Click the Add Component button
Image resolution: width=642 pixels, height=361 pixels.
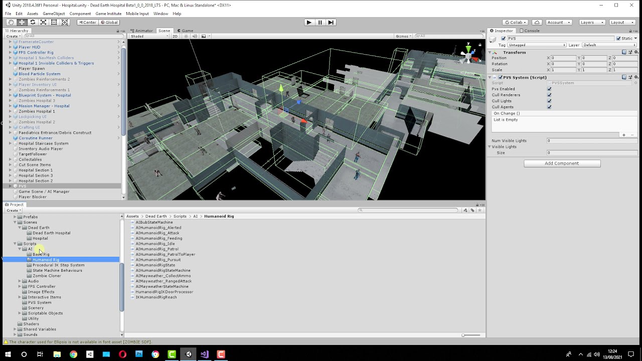562,163
